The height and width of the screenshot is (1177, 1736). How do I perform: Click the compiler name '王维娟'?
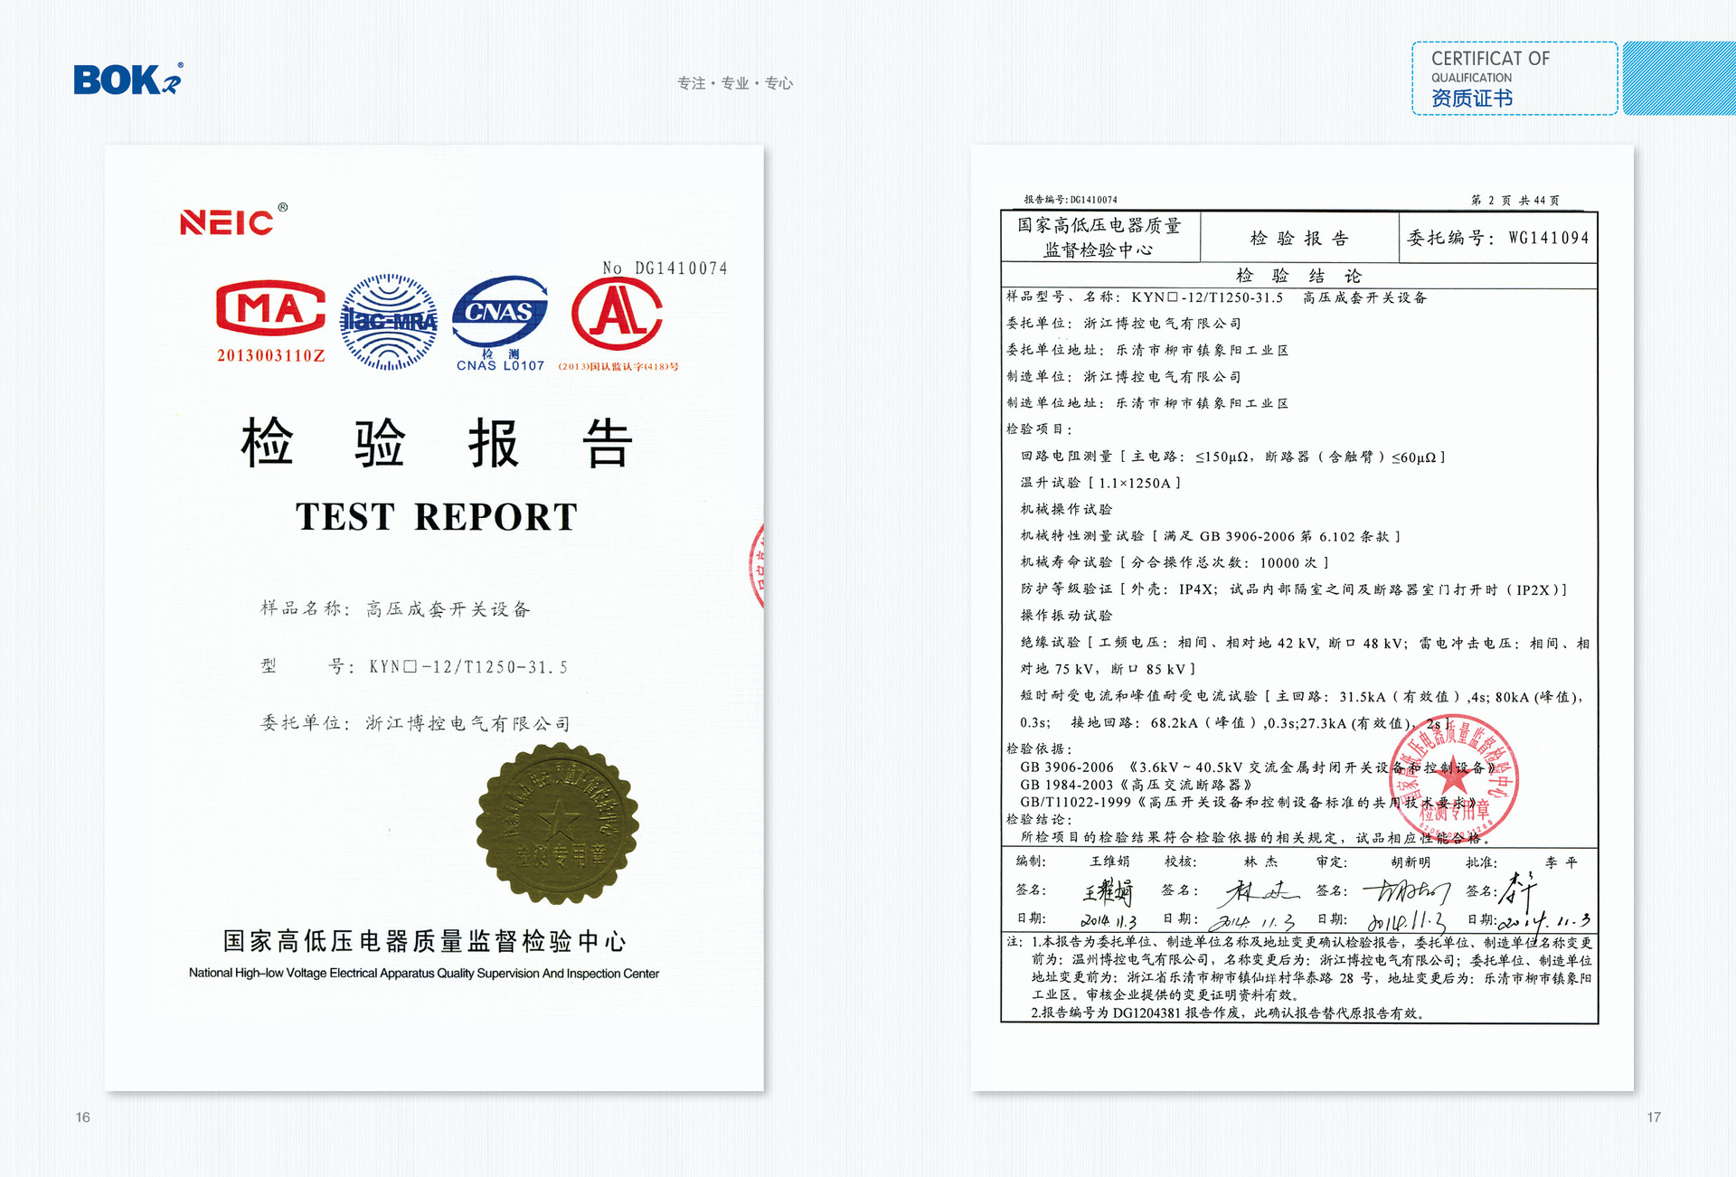(1109, 862)
